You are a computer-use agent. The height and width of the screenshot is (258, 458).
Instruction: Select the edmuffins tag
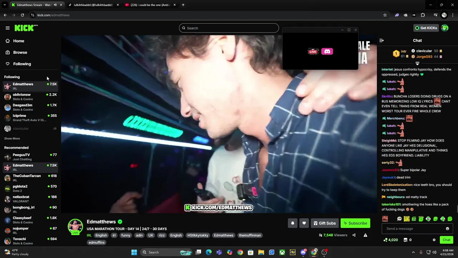coord(97,243)
